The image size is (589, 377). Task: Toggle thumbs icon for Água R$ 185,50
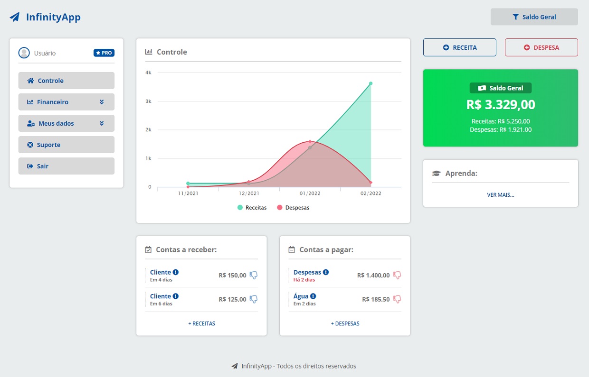pos(397,299)
